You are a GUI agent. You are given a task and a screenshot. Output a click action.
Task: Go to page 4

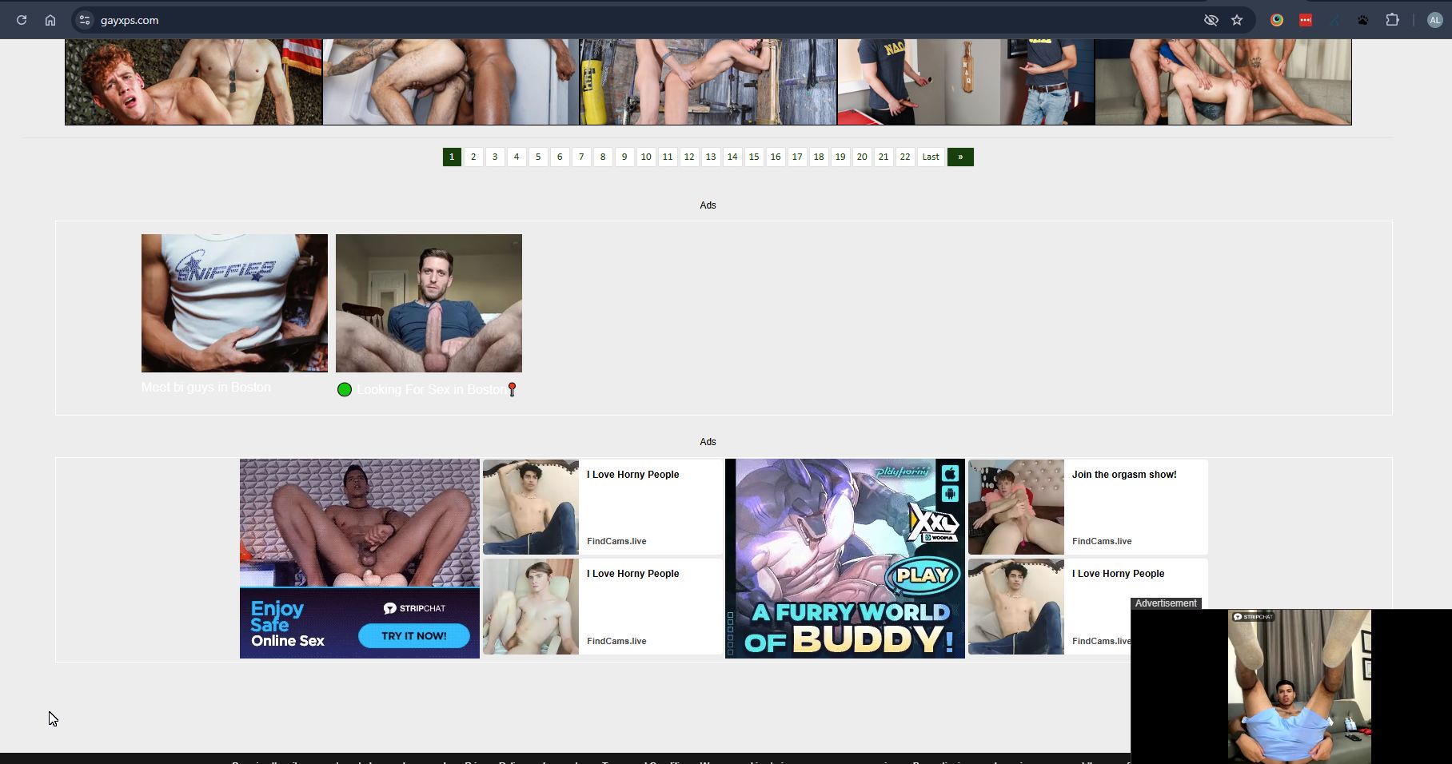pos(517,157)
